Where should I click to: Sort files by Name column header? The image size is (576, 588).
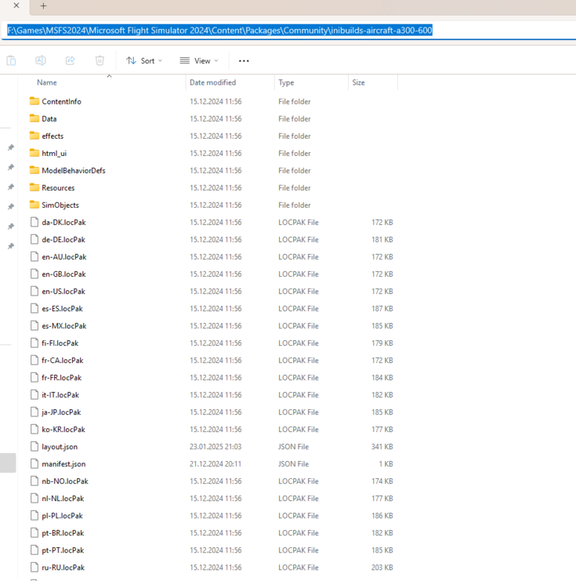(47, 82)
